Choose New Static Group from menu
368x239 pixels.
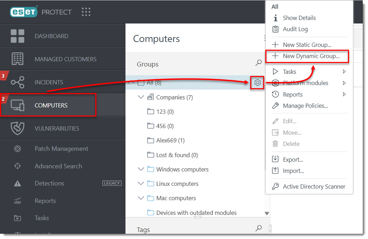pos(307,45)
